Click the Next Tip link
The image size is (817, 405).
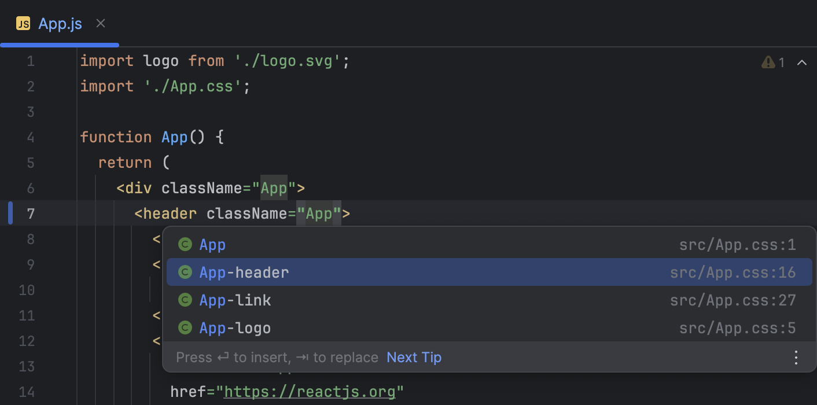(414, 358)
